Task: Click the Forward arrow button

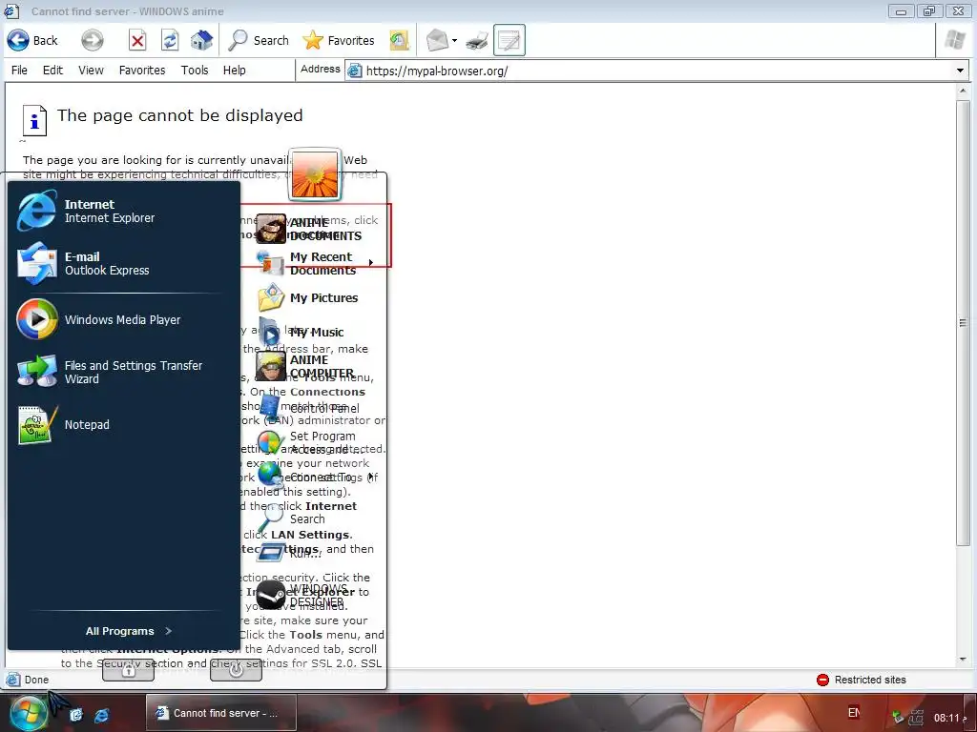Action: pos(93,40)
